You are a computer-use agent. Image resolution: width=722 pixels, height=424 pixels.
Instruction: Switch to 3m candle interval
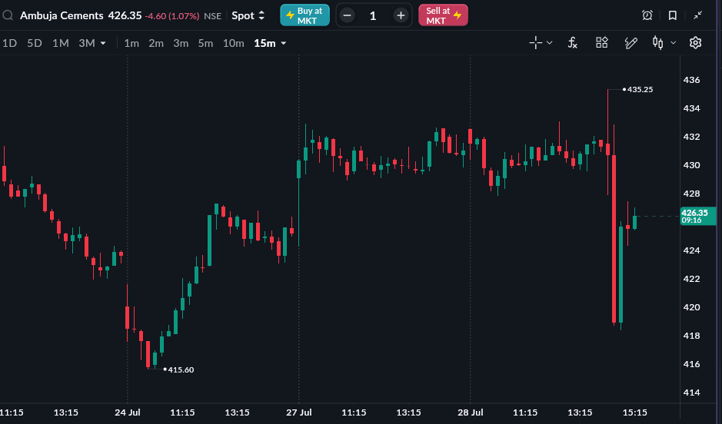tap(181, 43)
